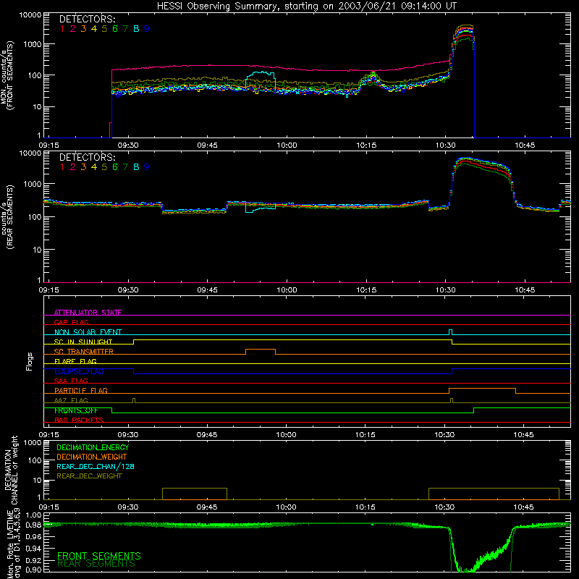Select detector 9 in front segments legend
Screen dimensions: 579x579
pyautogui.click(x=147, y=29)
